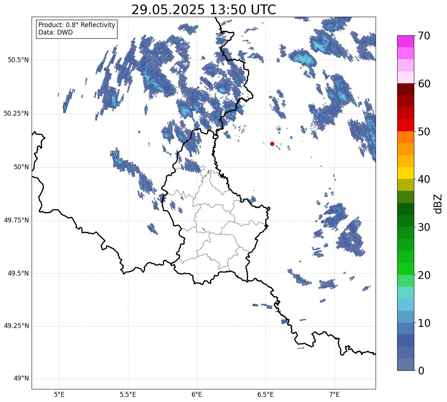Click the colorbar tick label "70"
Viewport: 447px width, 402px height.
[424, 36]
